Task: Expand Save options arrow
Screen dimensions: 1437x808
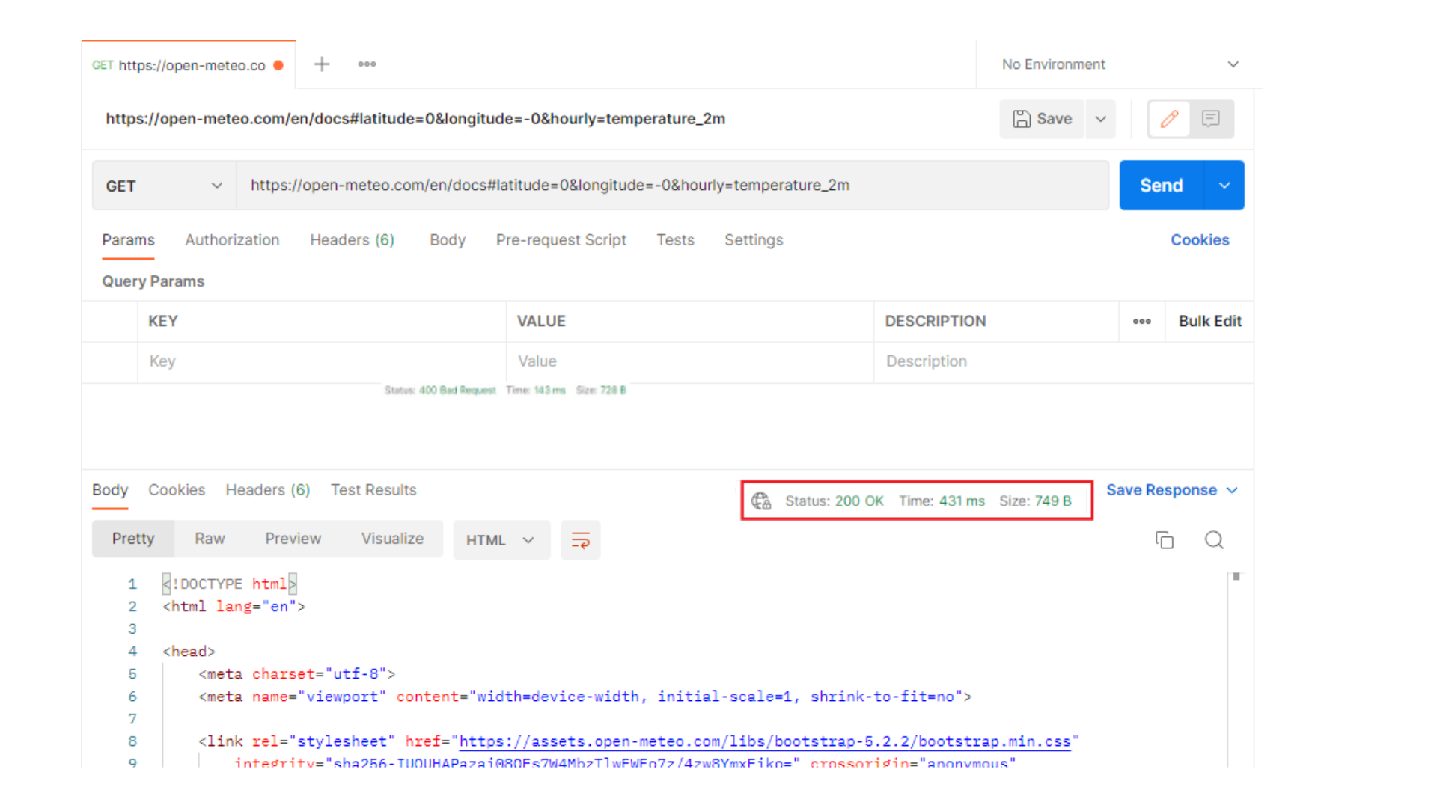Action: point(1101,119)
